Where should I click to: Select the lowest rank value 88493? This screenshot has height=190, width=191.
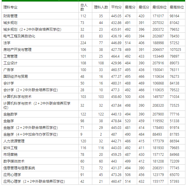pyautogui.click(x=158, y=134)
